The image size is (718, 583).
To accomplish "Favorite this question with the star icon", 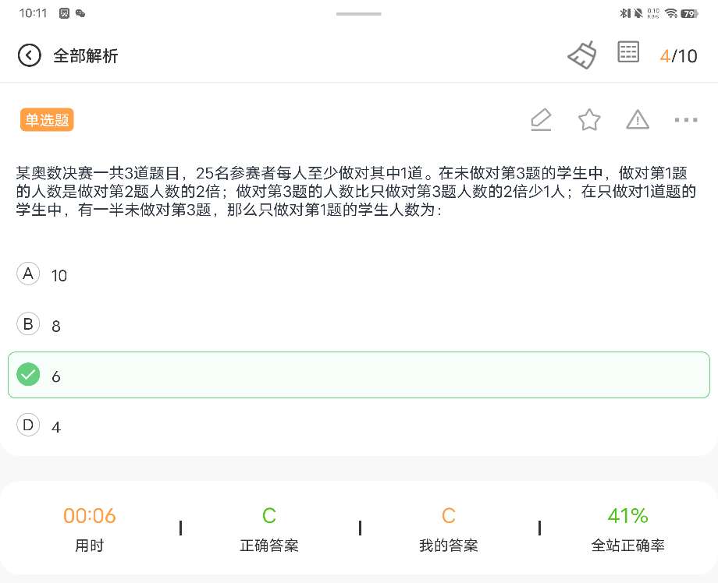I will [x=589, y=120].
